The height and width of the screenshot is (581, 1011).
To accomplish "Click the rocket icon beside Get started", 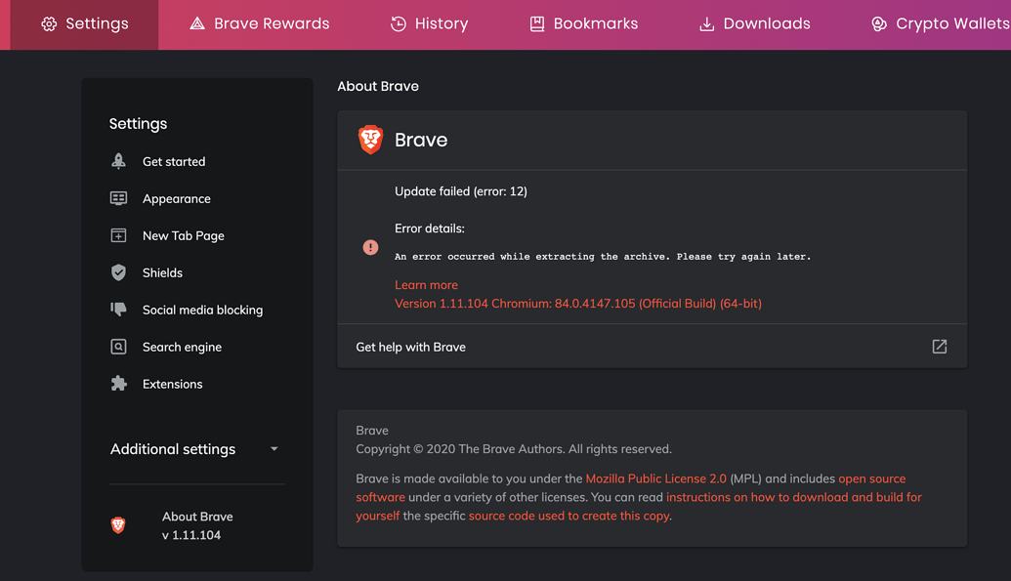I will point(118,161).
